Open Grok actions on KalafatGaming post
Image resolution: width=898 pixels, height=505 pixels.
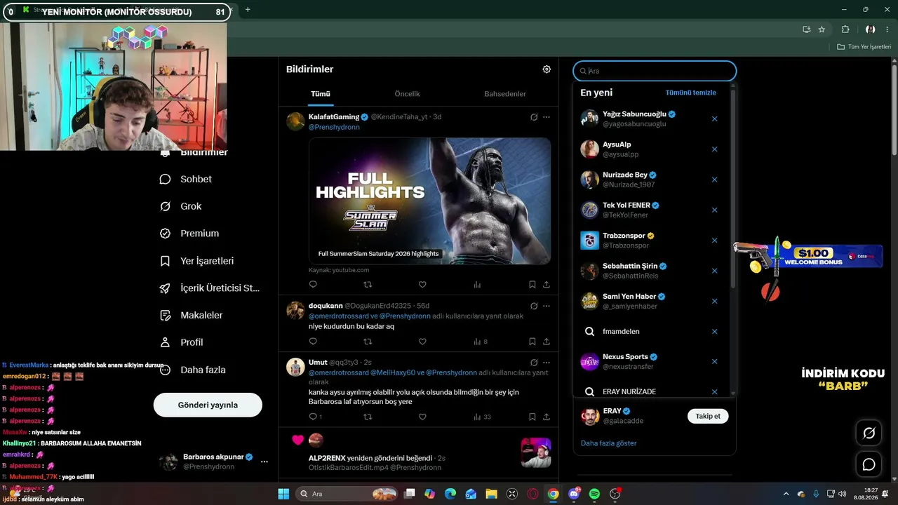pos(534,117)
